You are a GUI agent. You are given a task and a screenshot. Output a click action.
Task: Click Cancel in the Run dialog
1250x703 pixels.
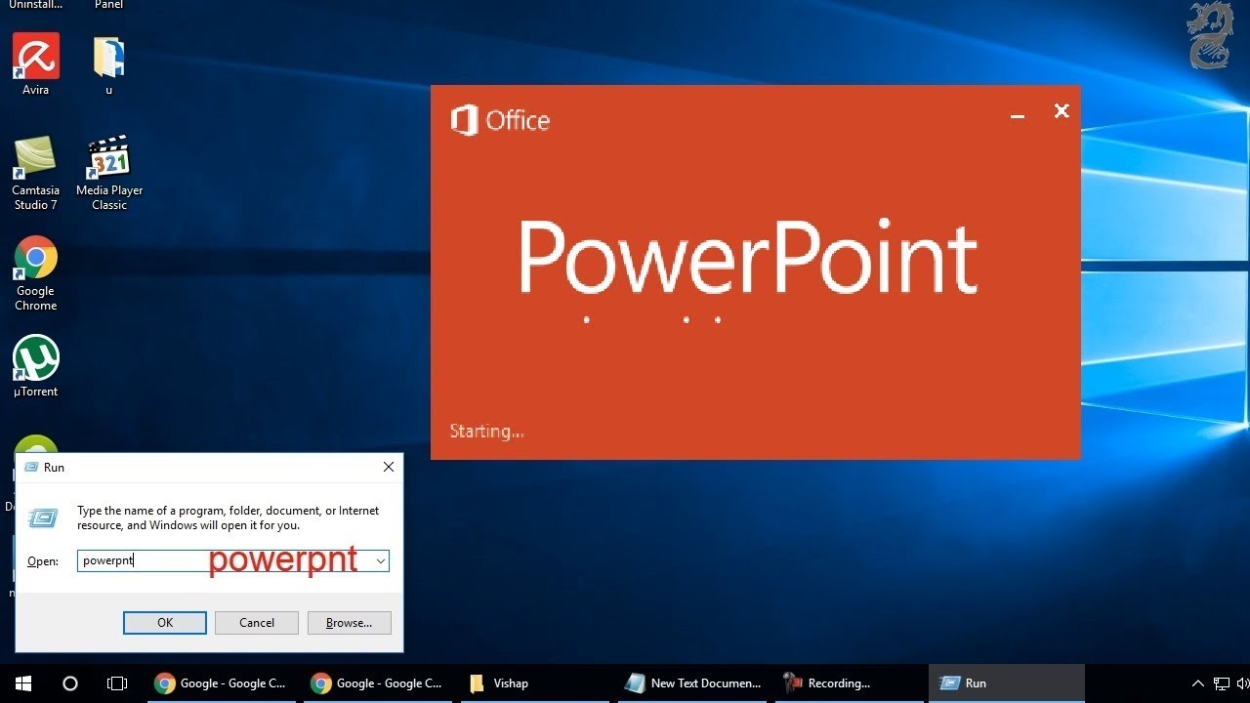pos(257,623)
